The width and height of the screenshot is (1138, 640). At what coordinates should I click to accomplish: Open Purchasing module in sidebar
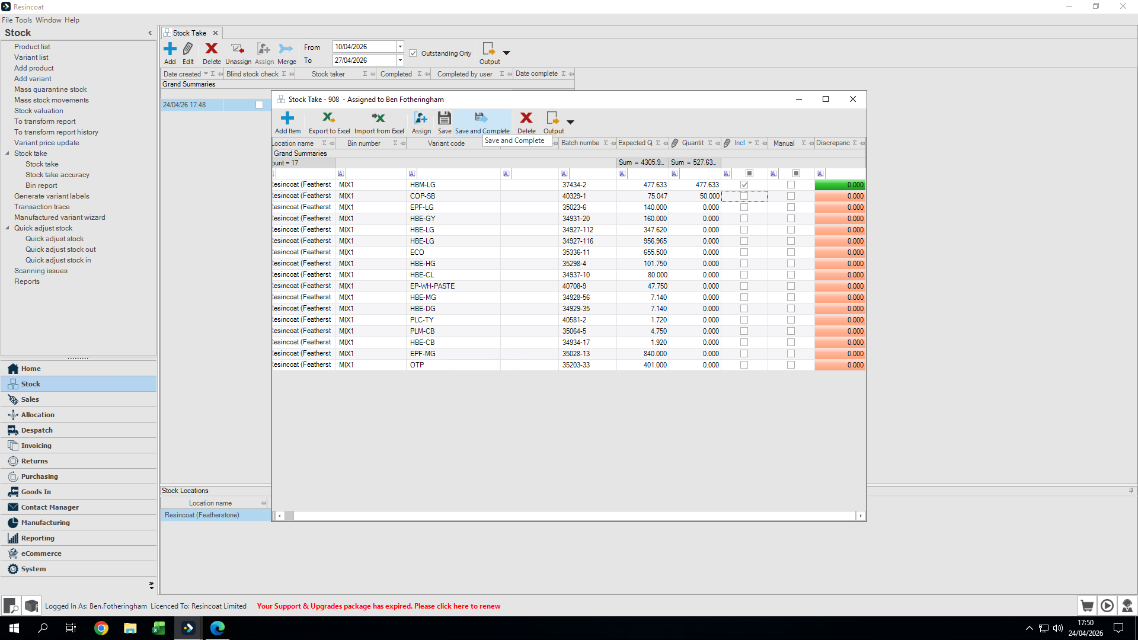(39, 476)
